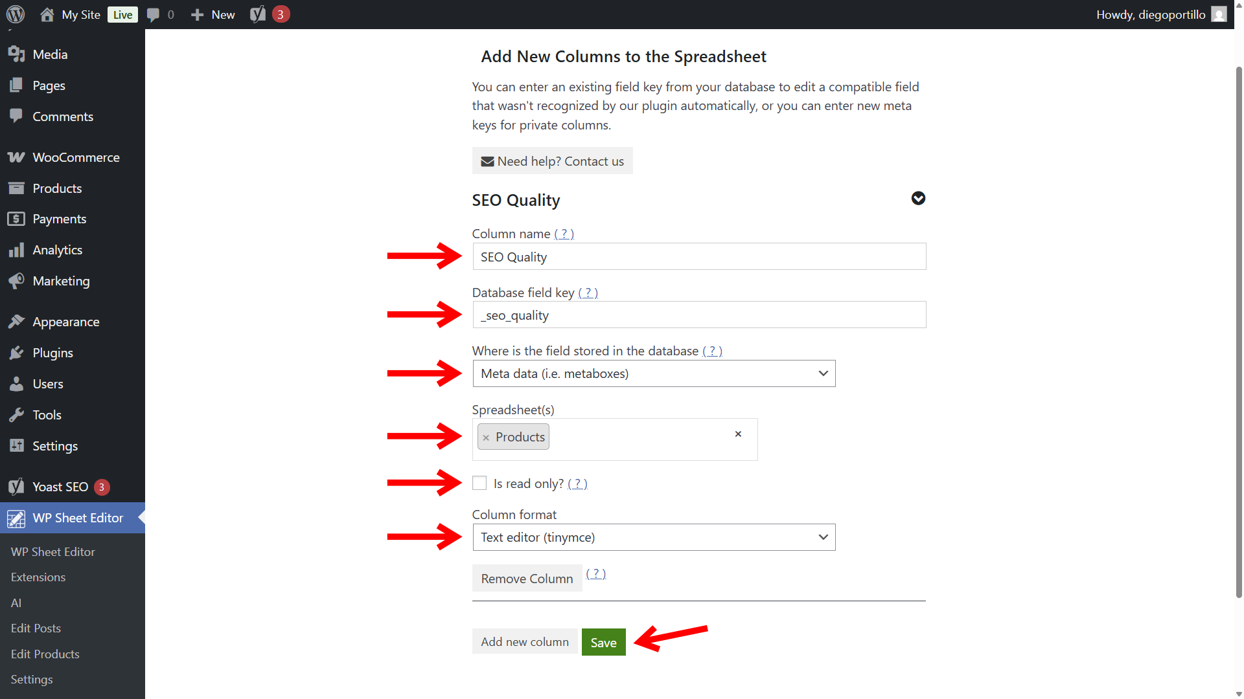The height and width of the screenshot is (699, 1244).
Task: Click the Column name help link
Action: 564,234
